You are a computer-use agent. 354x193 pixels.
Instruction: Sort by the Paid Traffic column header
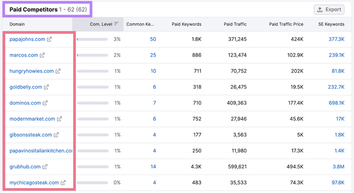click(x=235, y=24)
